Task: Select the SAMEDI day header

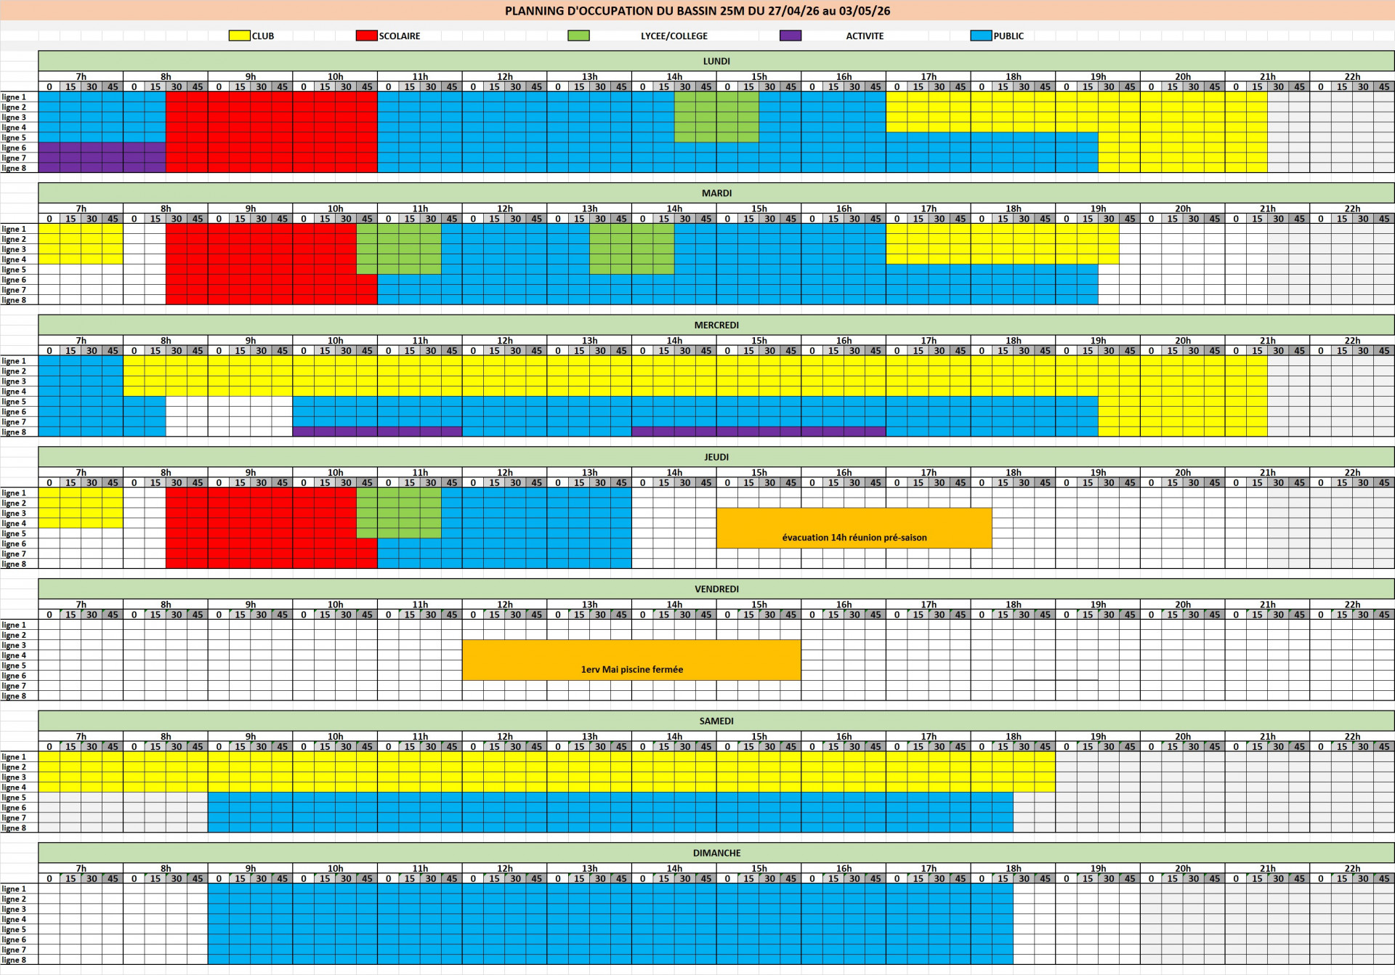Action: [x=716, y=721]
